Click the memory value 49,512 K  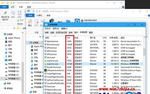pos(115,61)
